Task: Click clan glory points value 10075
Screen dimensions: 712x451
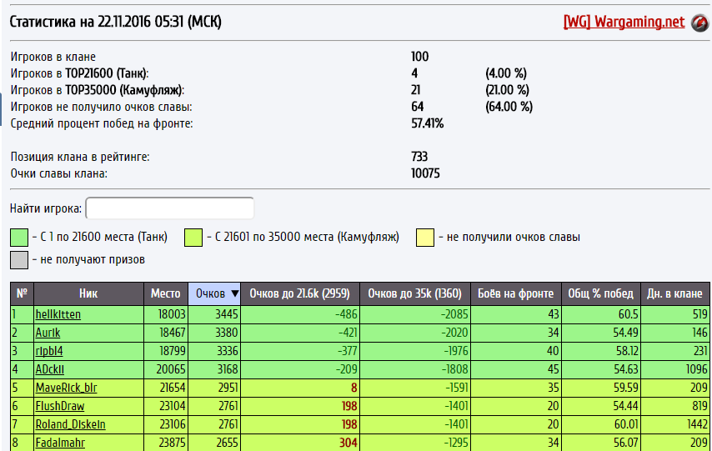Action: click(425, 173)
